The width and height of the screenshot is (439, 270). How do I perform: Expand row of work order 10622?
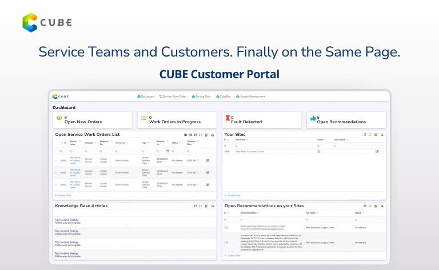(x=56, y=172)
